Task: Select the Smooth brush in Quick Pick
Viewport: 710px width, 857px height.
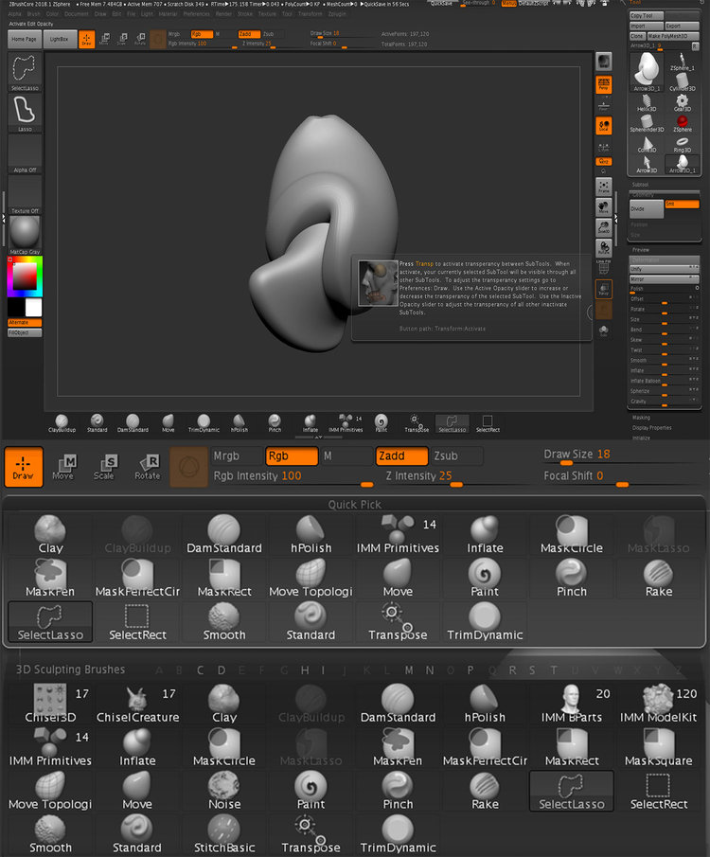Action: 224,621
